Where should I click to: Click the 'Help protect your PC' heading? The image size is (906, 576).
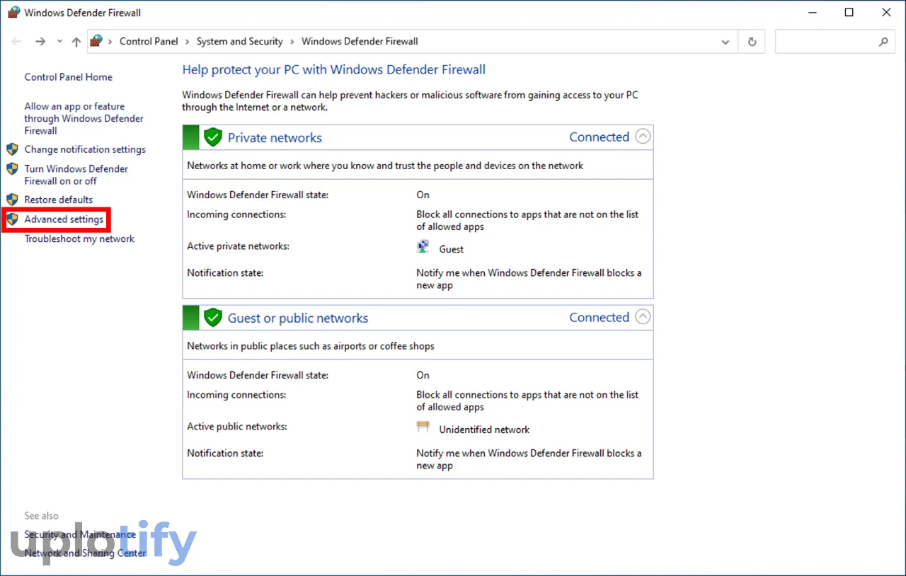tap(334, 69)
